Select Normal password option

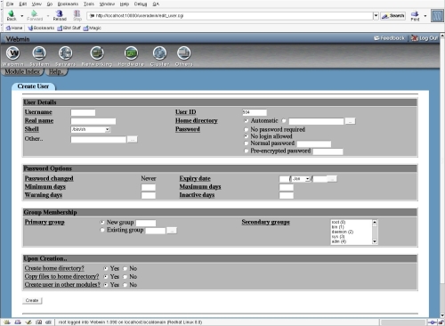[x=247, y=143]
